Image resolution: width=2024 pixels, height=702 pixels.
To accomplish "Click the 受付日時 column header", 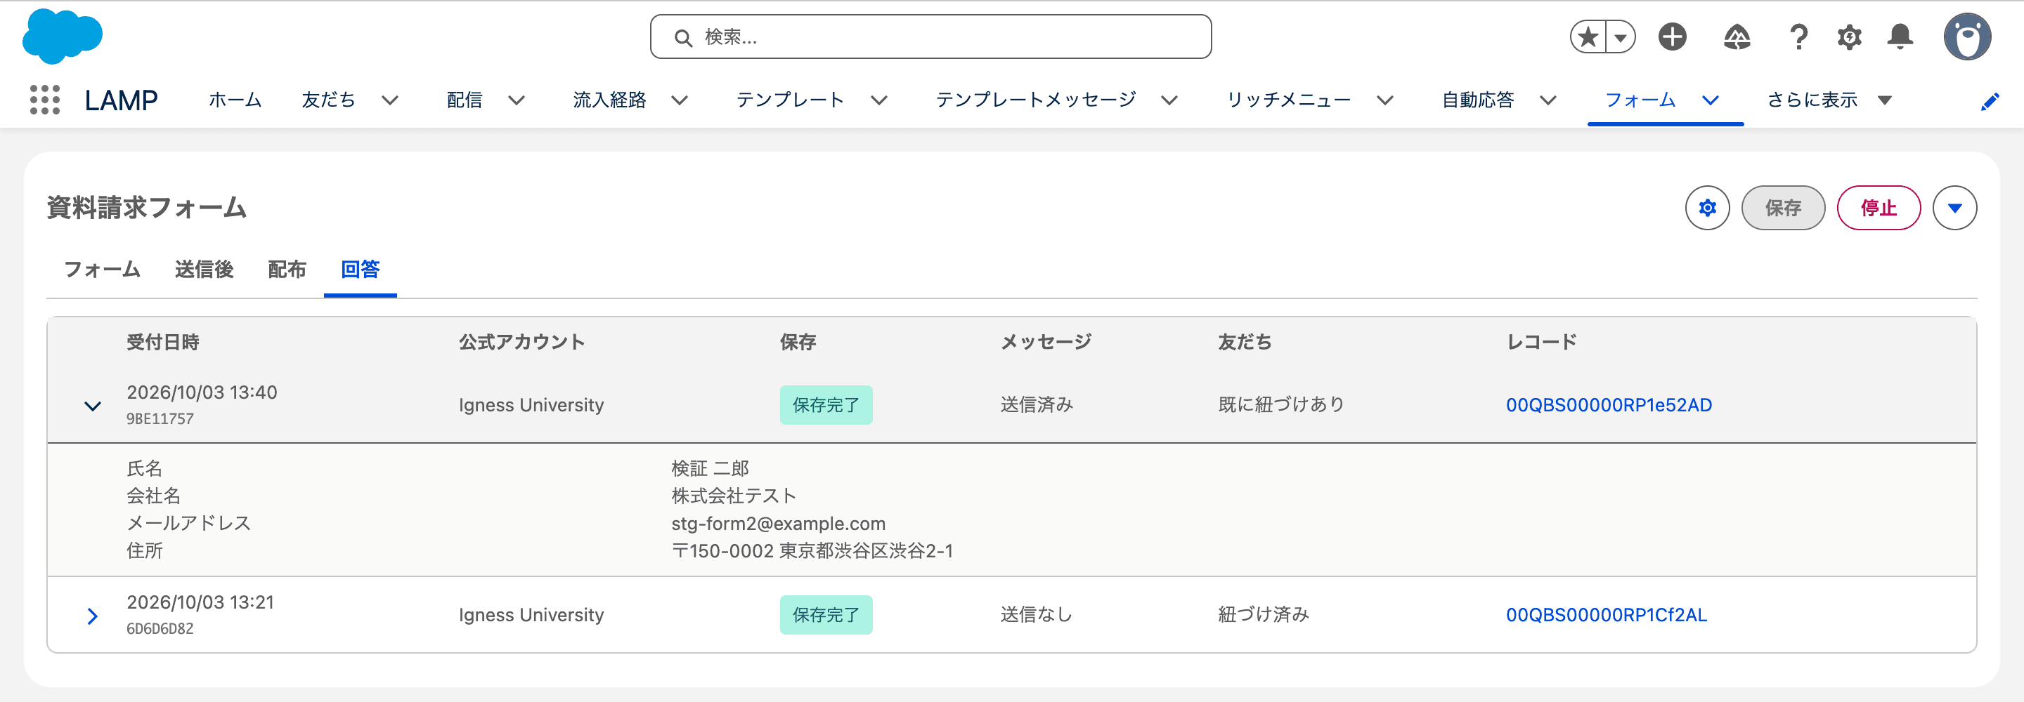I will pyautogui.click(x=162, y=343).
